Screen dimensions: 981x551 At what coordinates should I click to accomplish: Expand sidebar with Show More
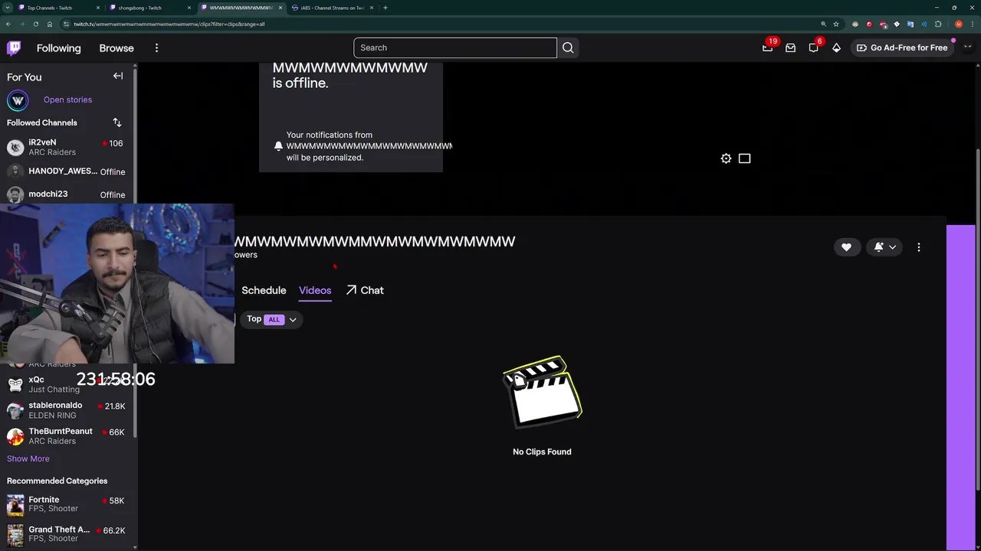28,458
